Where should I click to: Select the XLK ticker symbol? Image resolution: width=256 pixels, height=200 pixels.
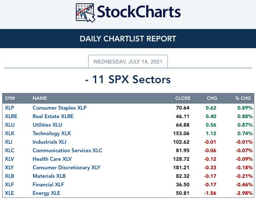pyautogui.click(x=9, y=133)
